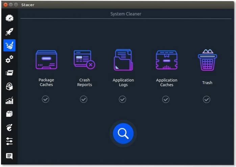Open the Dashboard speedometer icon in sidebar

click(x=9, y=18)
